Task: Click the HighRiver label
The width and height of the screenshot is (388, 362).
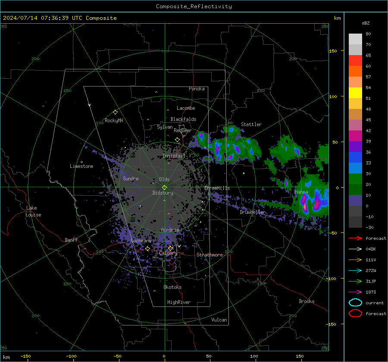Action: 179,302
